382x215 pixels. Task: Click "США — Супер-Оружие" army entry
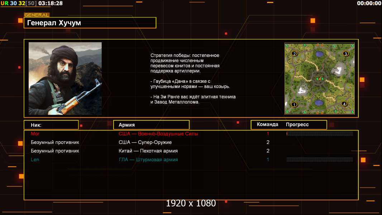coord(145,142)
